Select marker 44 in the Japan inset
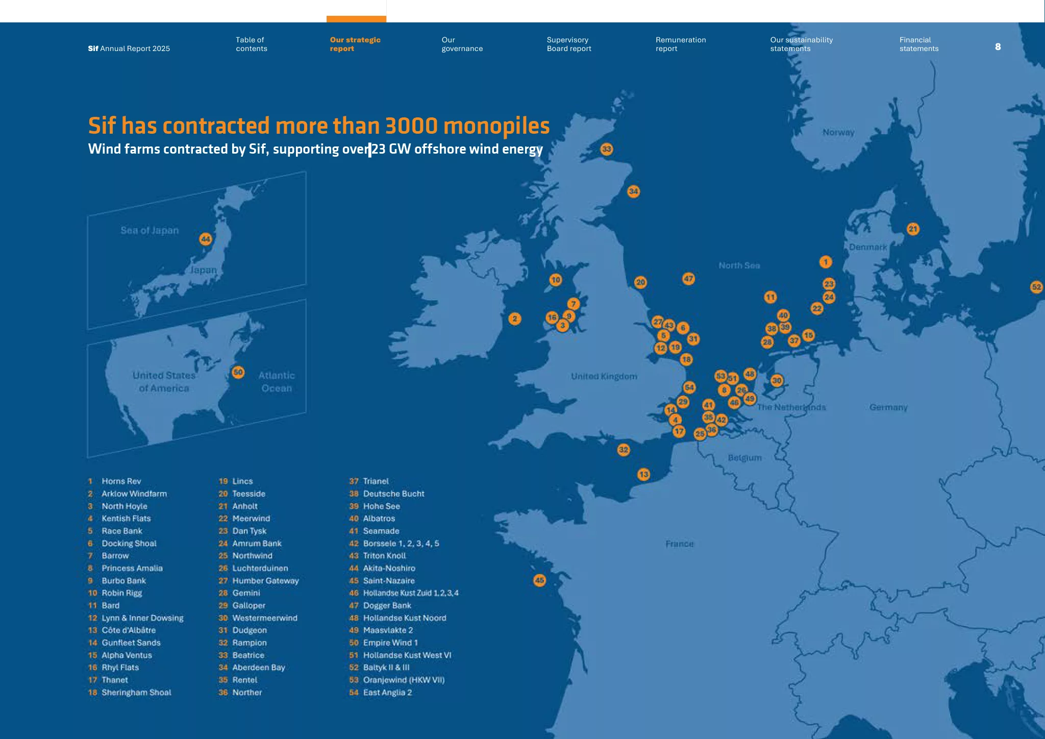Viewport: 1045px width, 739px height. [x=206, y=239]
